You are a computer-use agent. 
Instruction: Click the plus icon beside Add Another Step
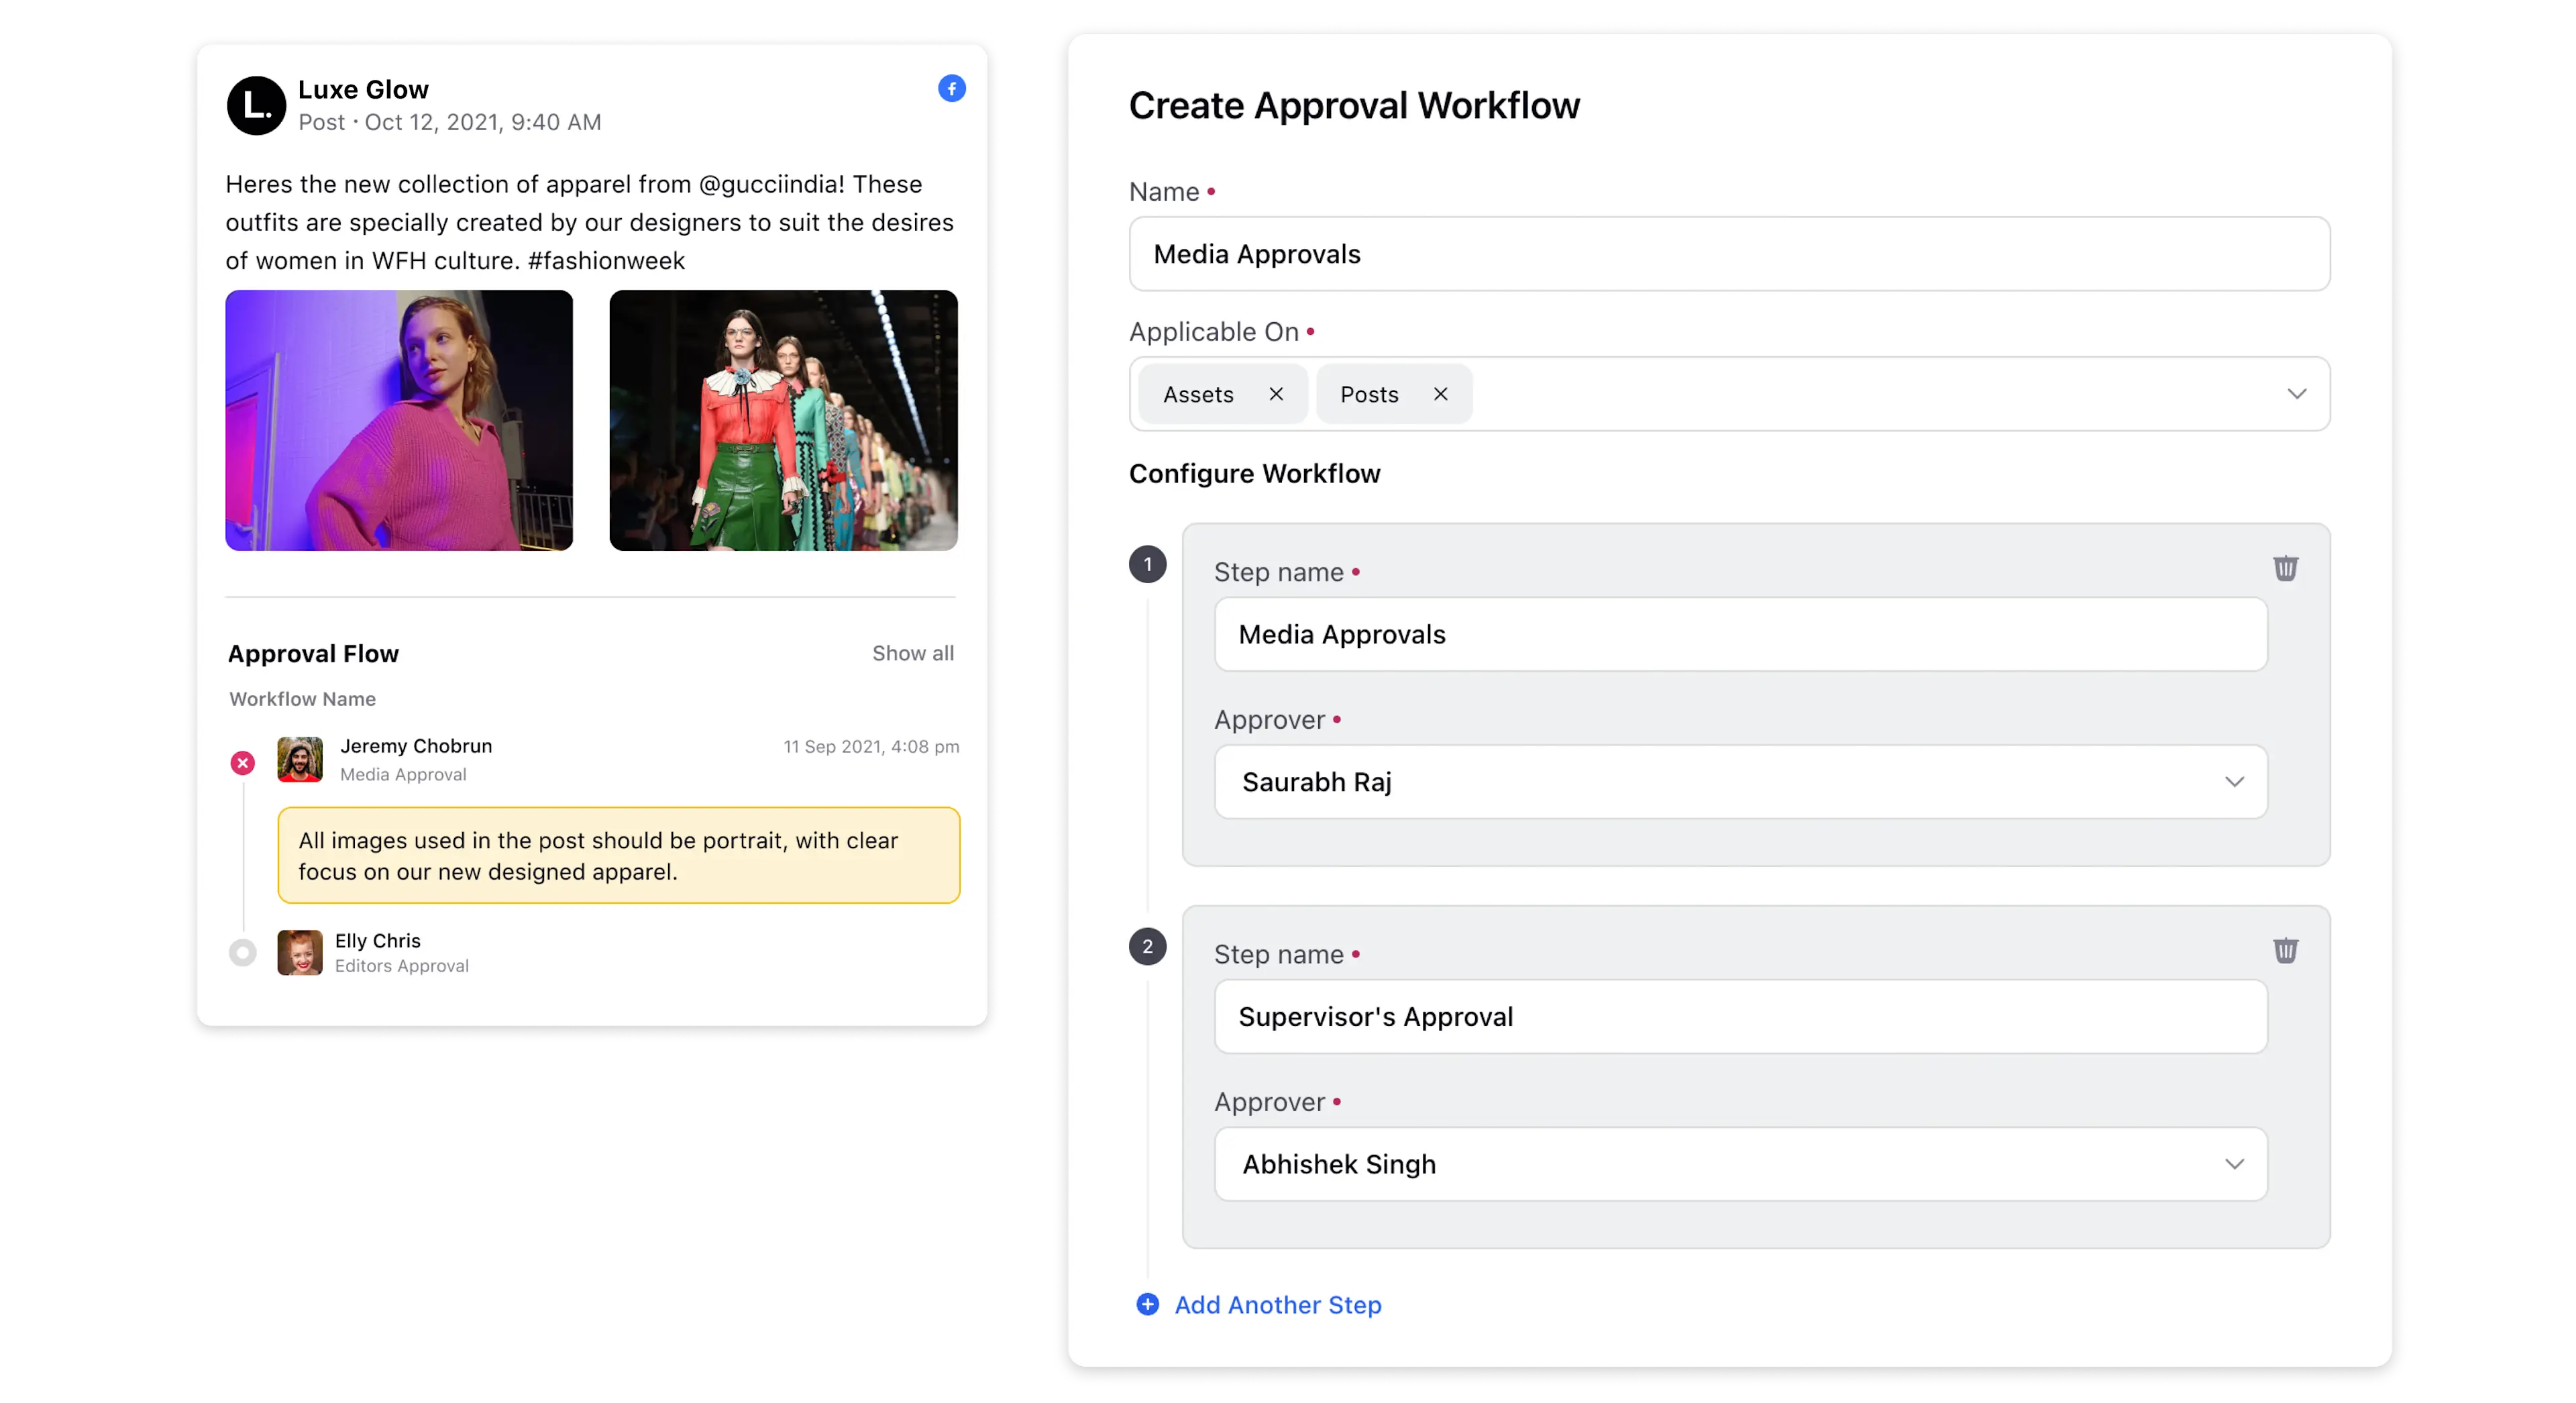point(1147,1304)
